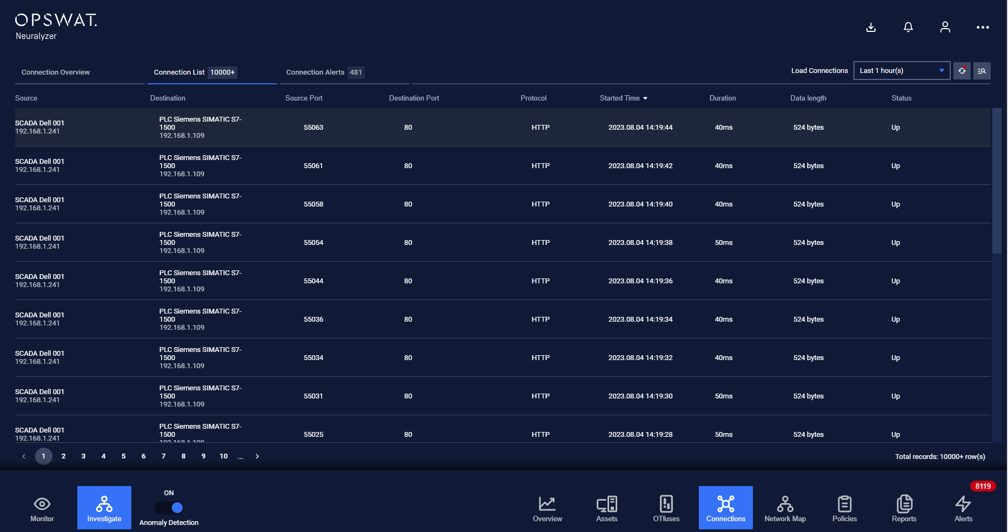Go to Policies

pyautogui.click(x=845, y=508)
